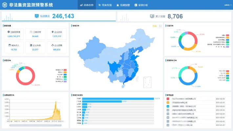Viewport: 233px width, 131px height.
Task: Click the screen icon beside 8,706
Action: [152, 16]
